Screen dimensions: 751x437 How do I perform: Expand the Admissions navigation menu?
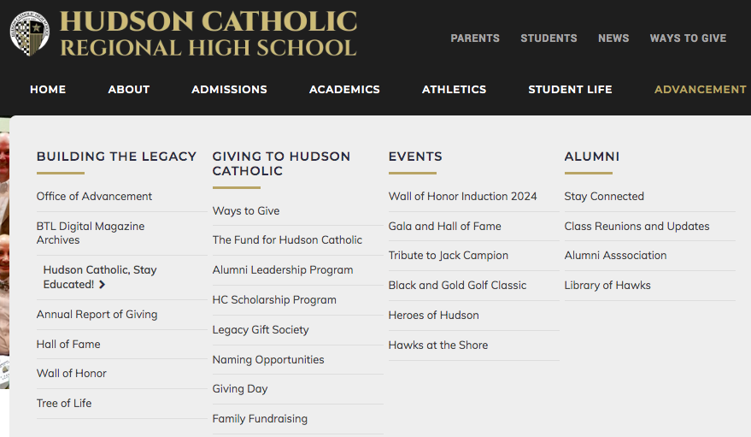229,89
